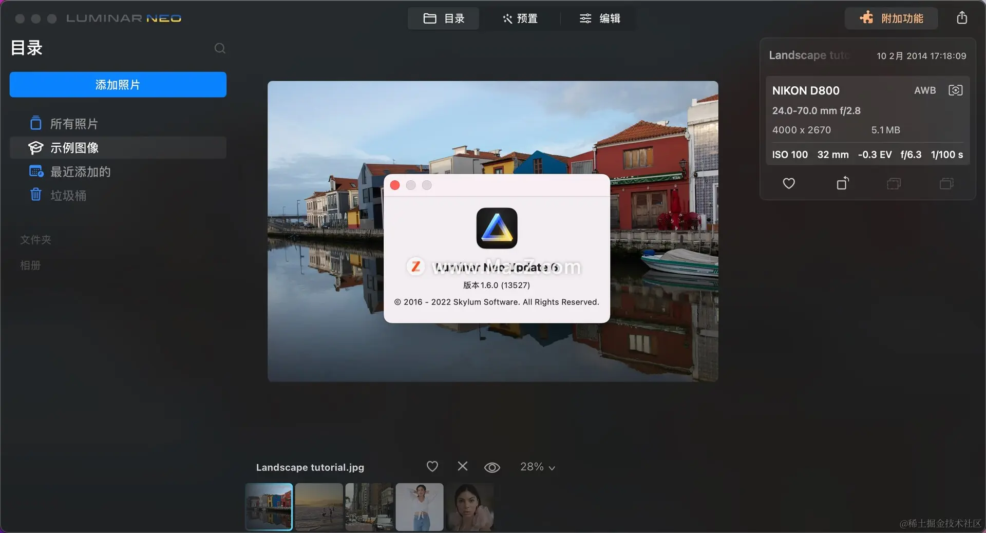
Task: Select 示例图像 in sidebar
Action: (118, 148)
